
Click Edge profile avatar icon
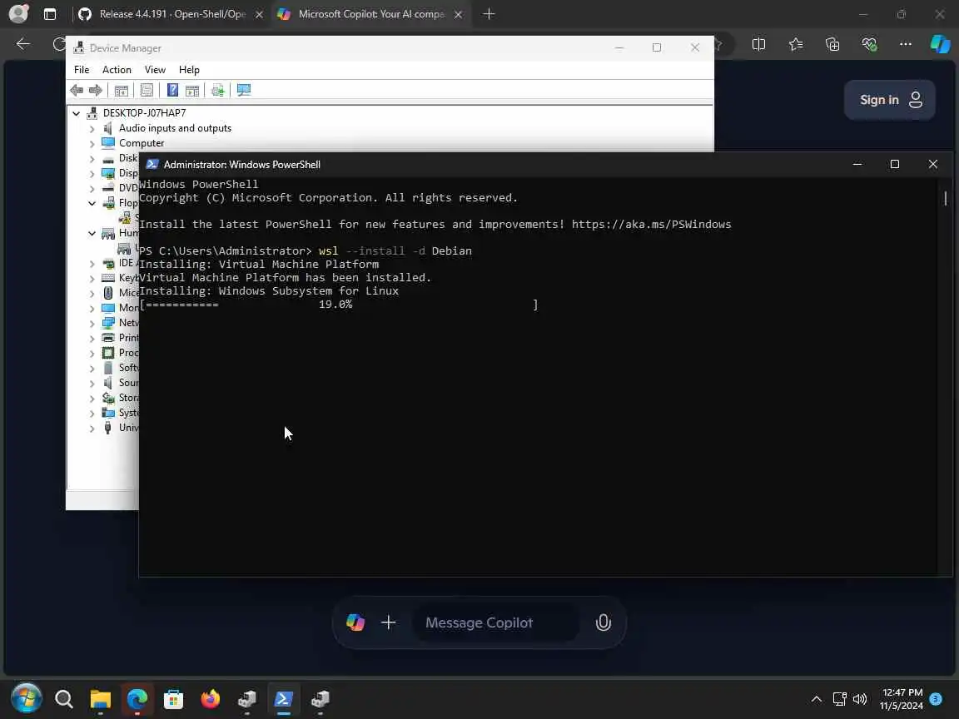[18, 13]
